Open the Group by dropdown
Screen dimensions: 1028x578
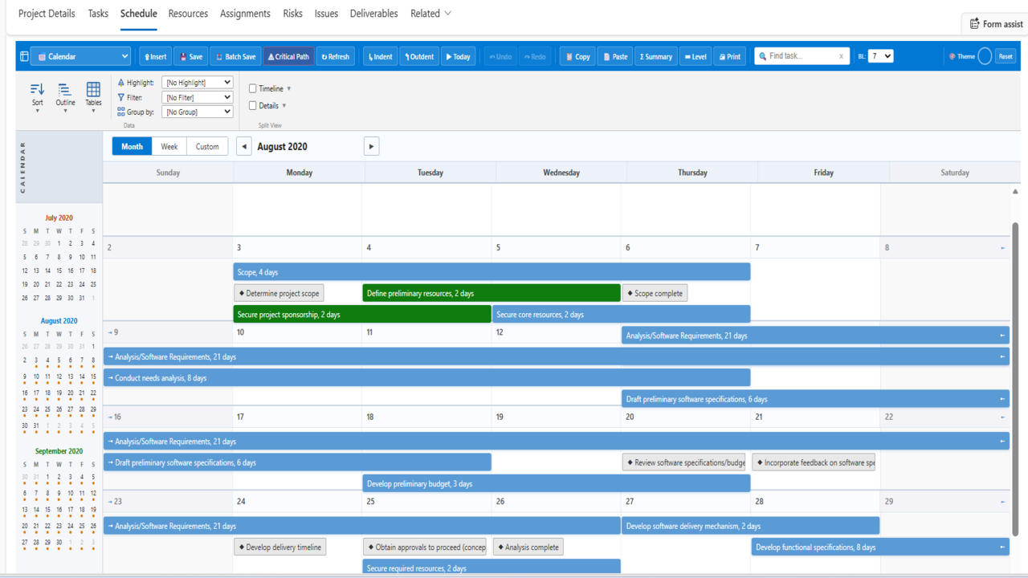[x=198, y=112]
